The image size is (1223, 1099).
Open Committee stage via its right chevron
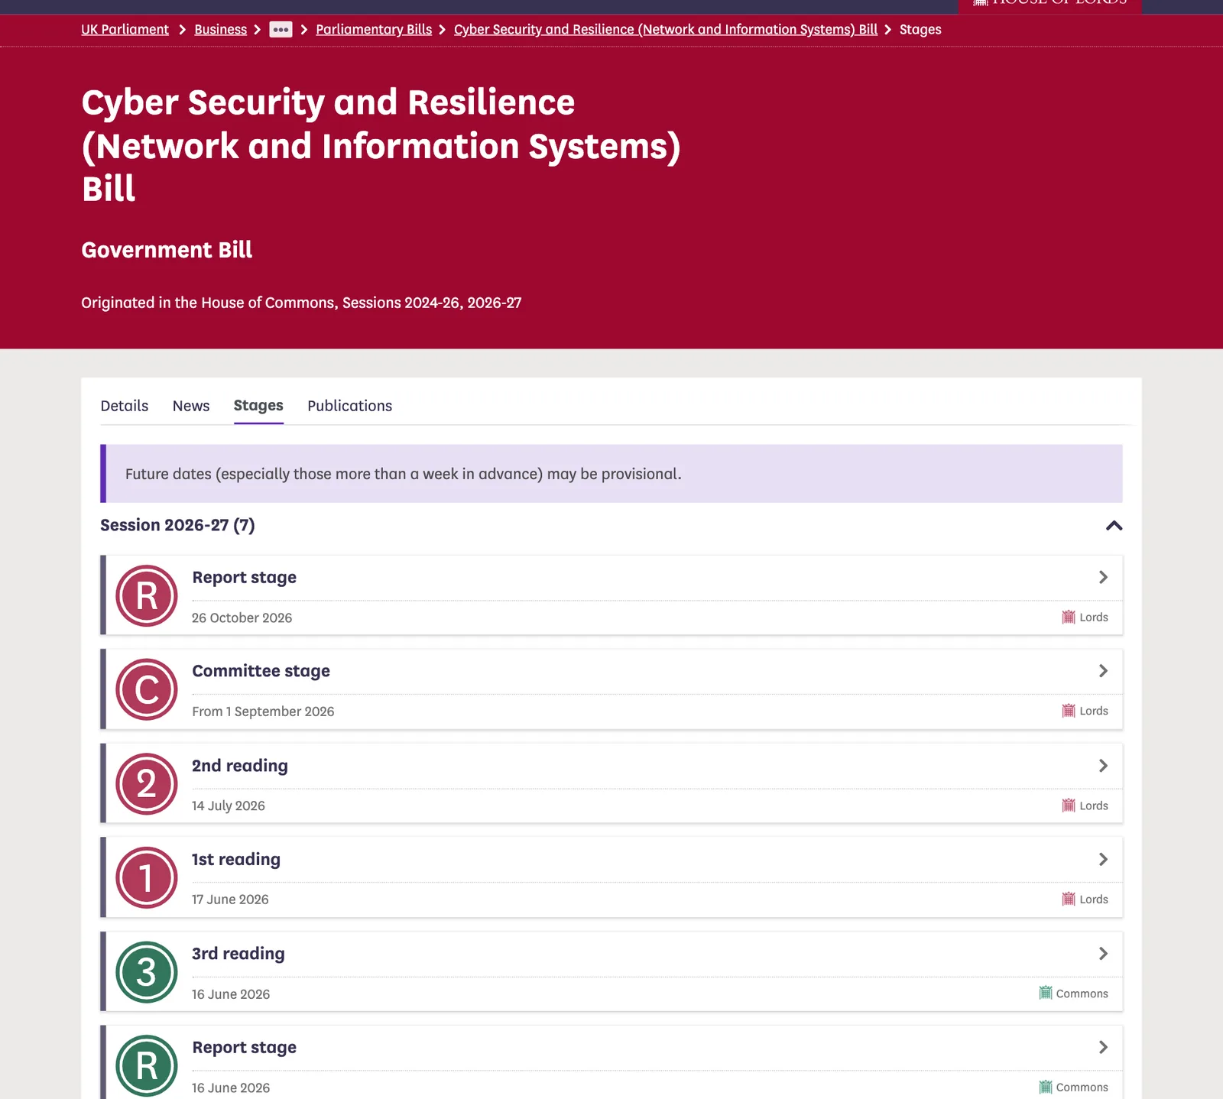pos(1103,670)
